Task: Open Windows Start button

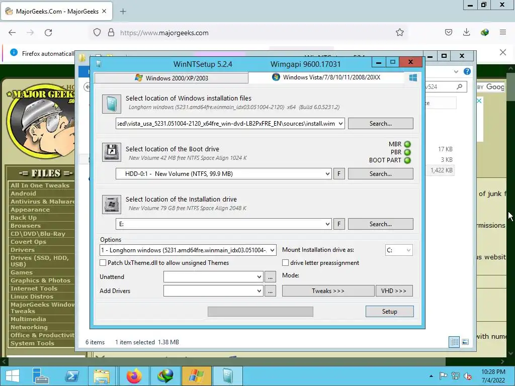Action: (x=13, y=375)
